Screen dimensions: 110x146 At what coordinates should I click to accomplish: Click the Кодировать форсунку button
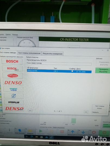click(x=103, y=63)
